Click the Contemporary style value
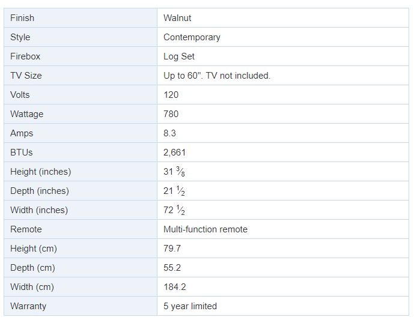This screenshot has width=414, height=326. (x=192, y=37)
